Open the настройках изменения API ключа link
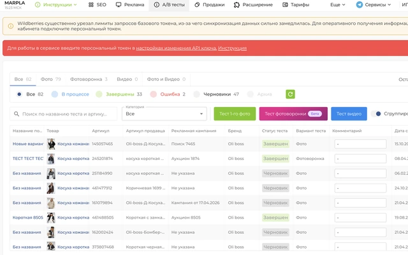 tap(176, 48)
